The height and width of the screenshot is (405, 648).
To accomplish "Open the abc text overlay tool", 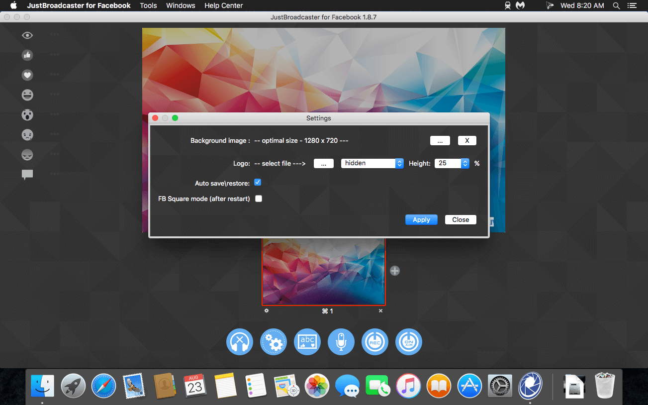I will 307,342.
